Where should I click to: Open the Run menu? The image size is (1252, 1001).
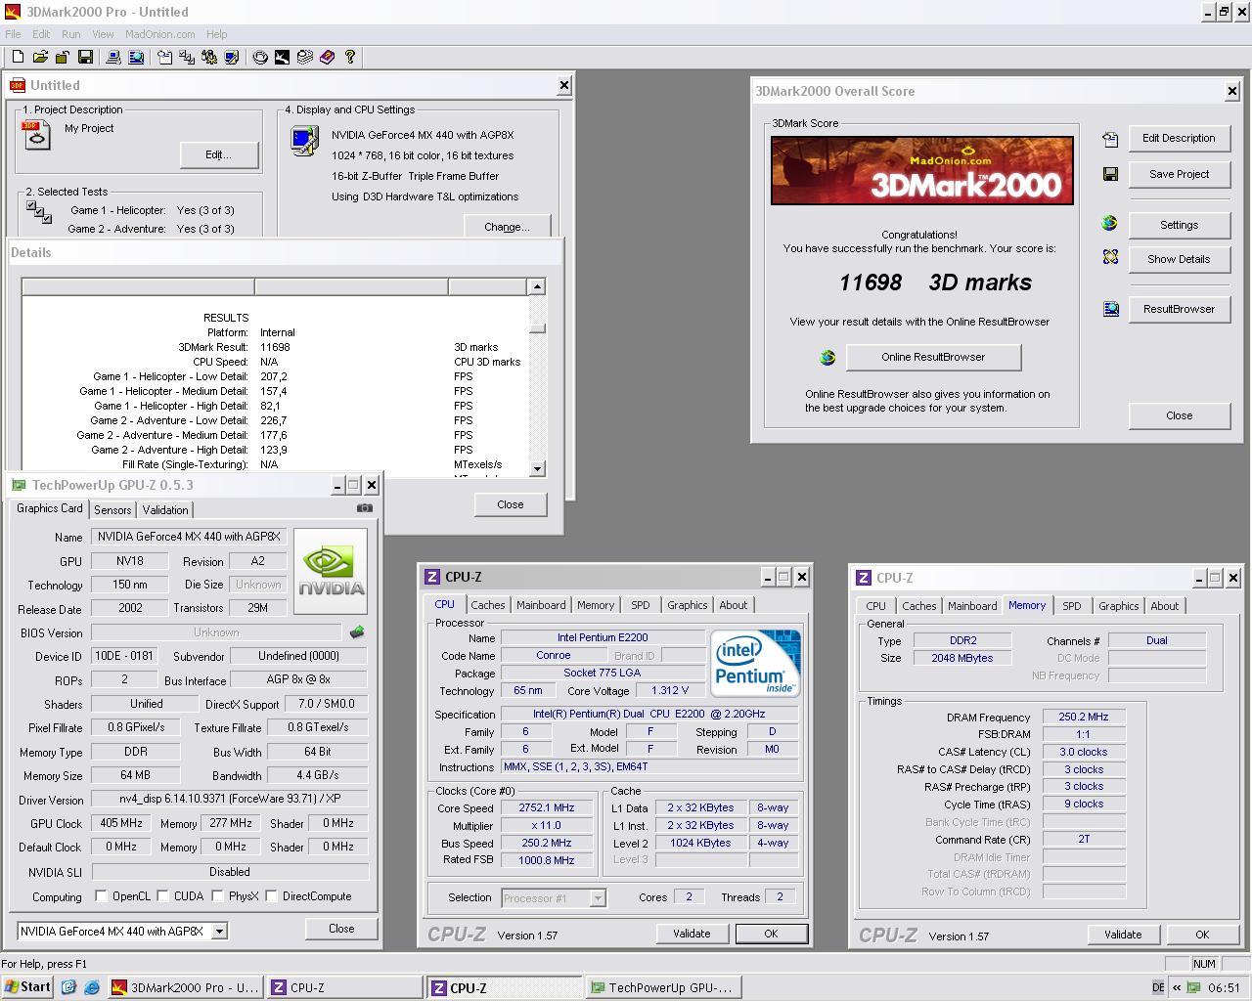[x=71, y=34]
